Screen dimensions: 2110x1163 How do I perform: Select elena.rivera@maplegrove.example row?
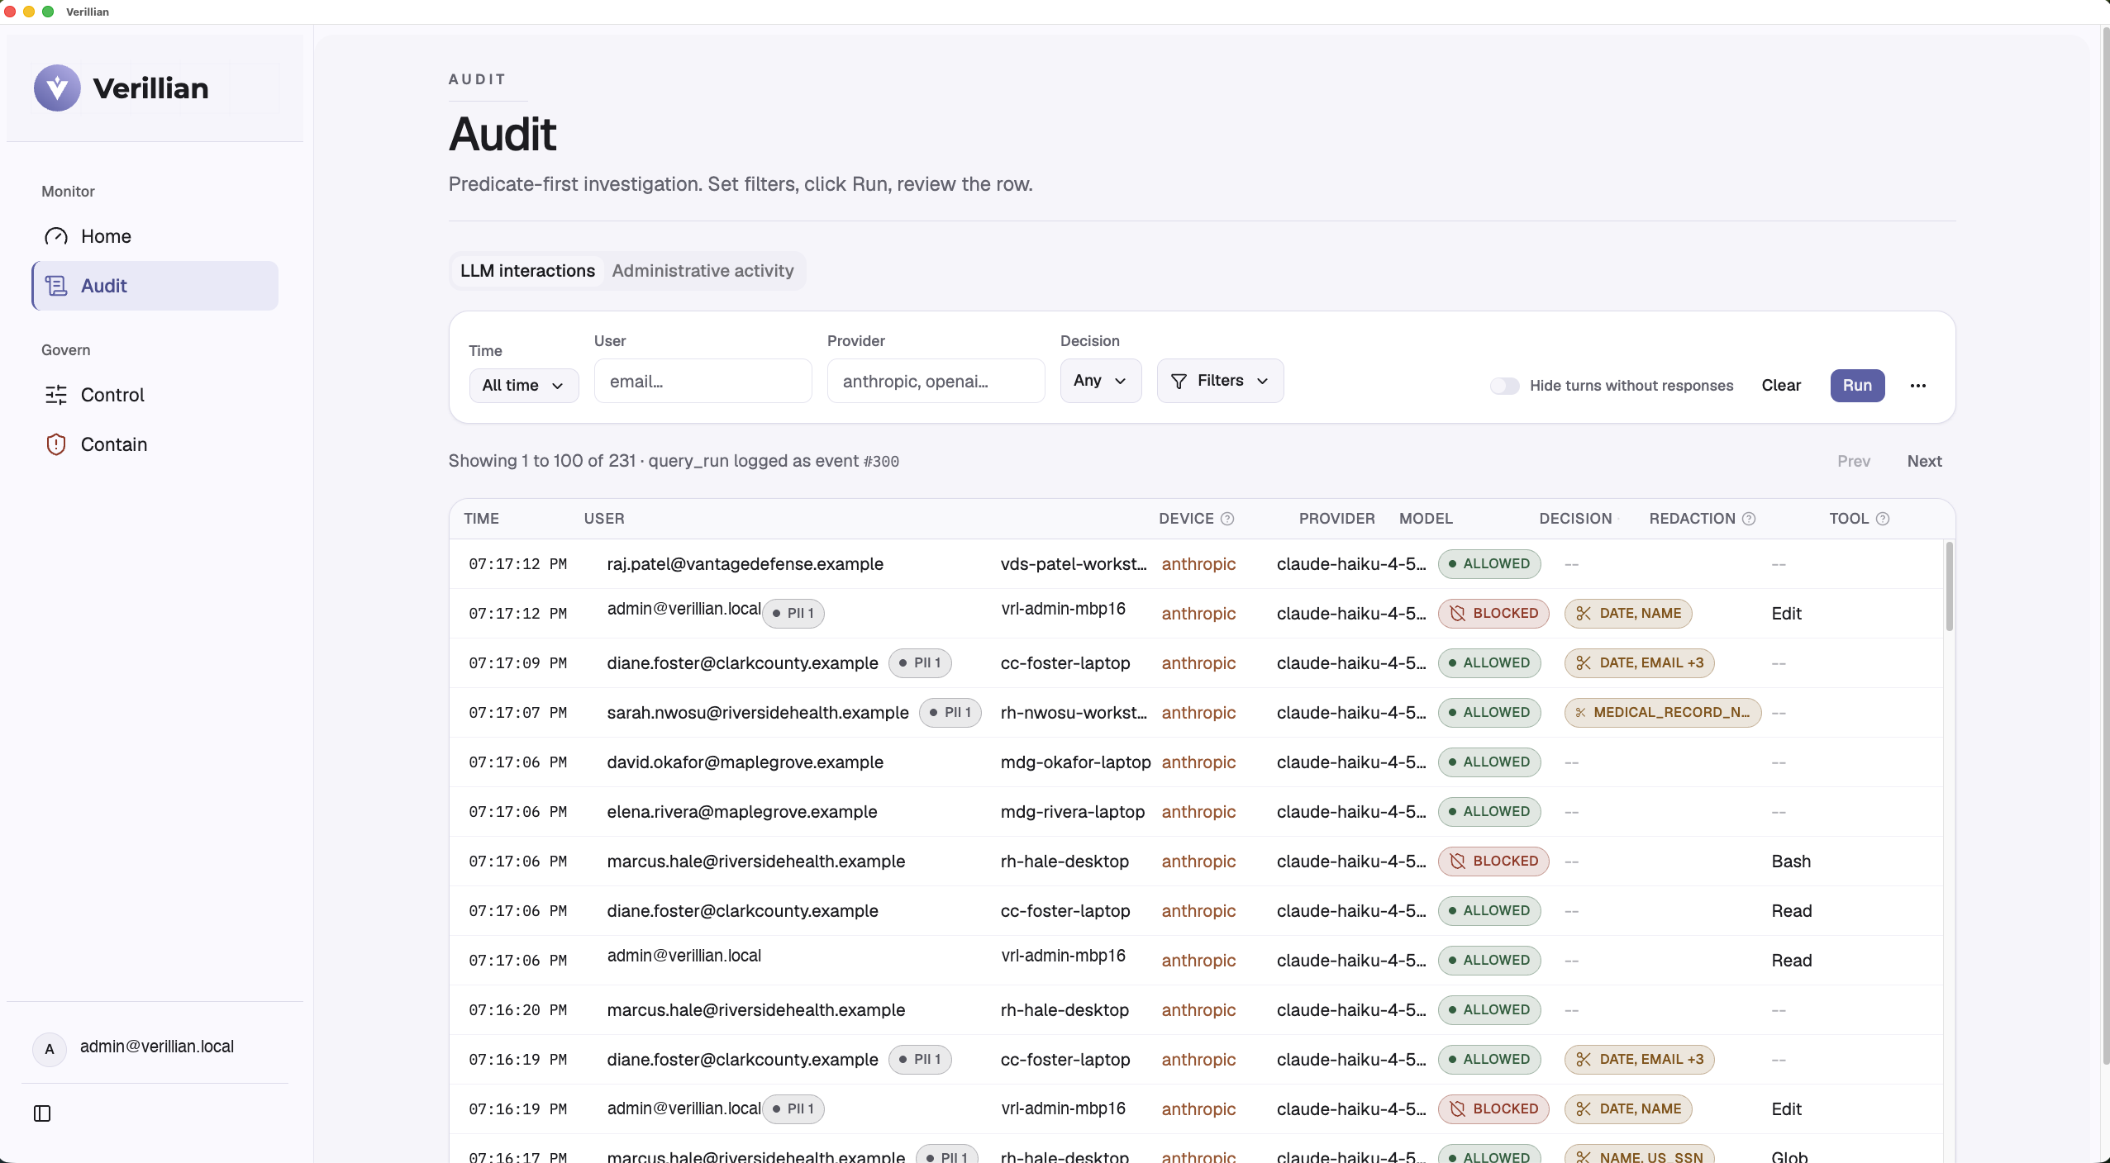pos(1196,812)
